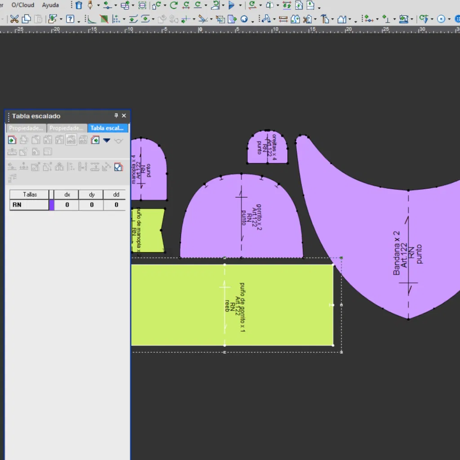
Task: Click the purple color swatch for size RN
Action: pyautogui.click(x=52, y=205)
